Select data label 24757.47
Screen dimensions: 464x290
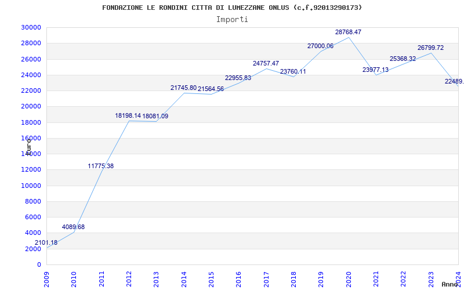click(x=266, y=63)
